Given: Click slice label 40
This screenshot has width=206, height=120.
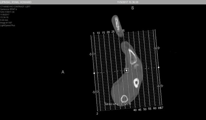Looking at the screenshot, I should coord(135,110).
